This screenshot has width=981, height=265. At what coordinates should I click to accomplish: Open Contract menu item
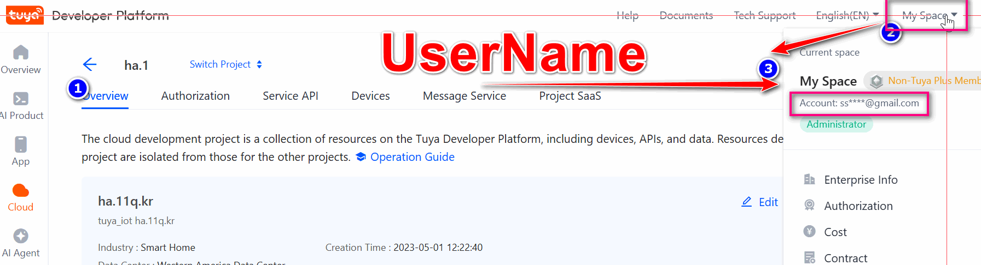coord(846,258)
